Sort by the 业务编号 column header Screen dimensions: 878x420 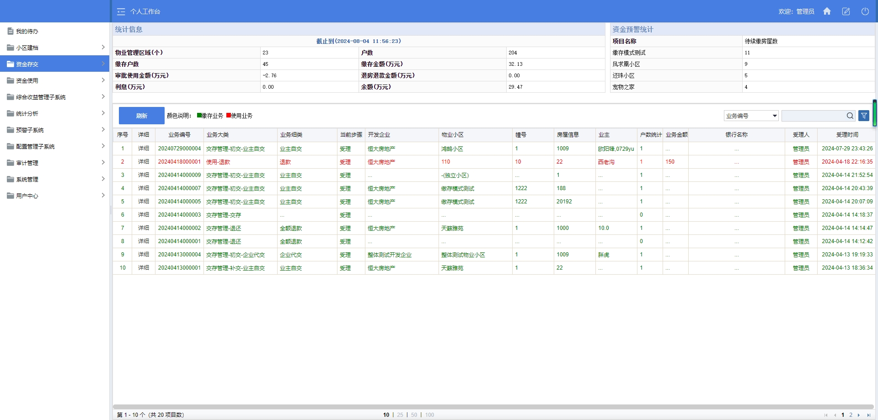click(179, 135)
